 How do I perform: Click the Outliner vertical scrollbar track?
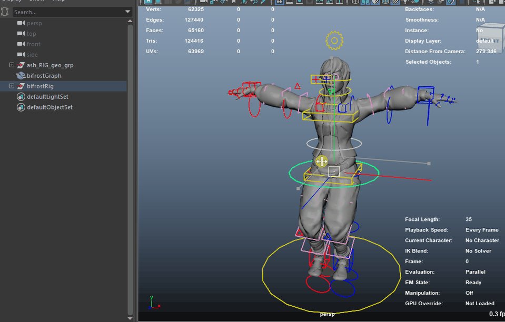click(x=130, y=169)
